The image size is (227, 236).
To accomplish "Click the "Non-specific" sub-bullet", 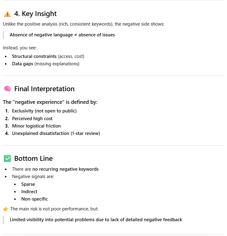I will [x=34, y=199].
